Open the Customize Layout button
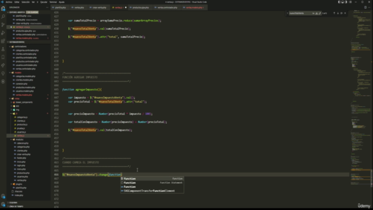 click(350, 2)
